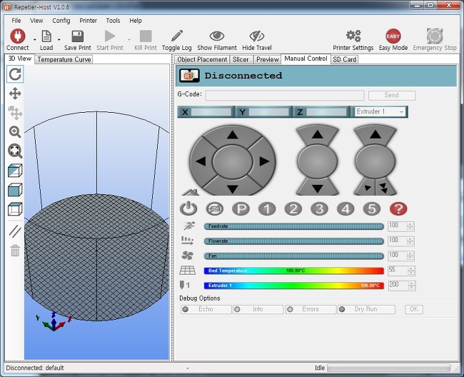The image size is (464, 377).
Task: Click the Load file icon
Action: click(46, 36)
